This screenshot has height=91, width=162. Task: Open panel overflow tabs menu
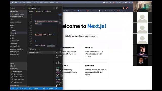(x=40, y=49)
